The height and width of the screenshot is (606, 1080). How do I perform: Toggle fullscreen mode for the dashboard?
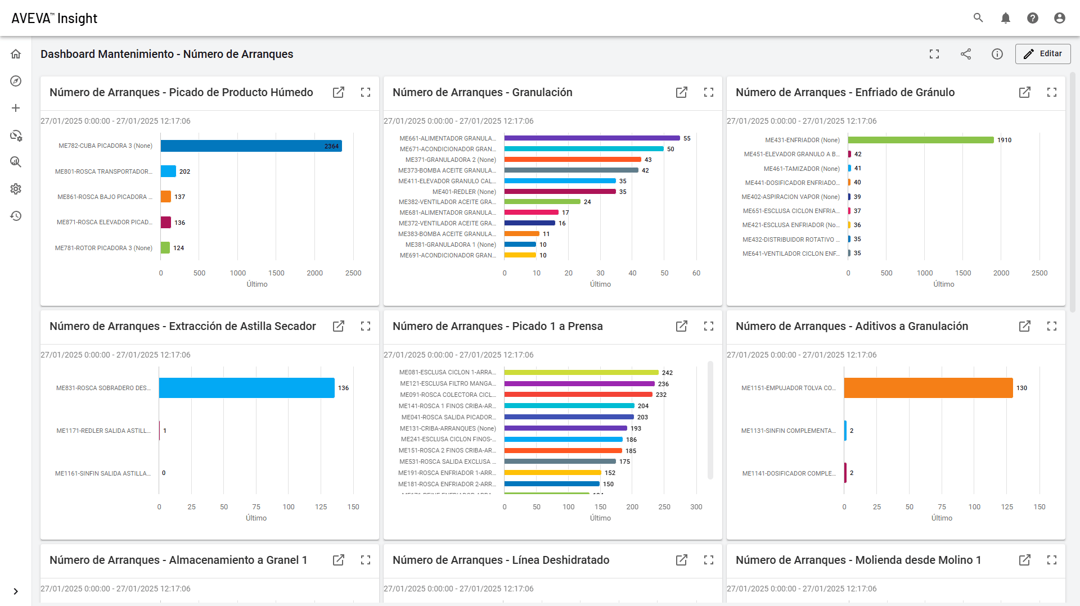[x=934, y=54]
